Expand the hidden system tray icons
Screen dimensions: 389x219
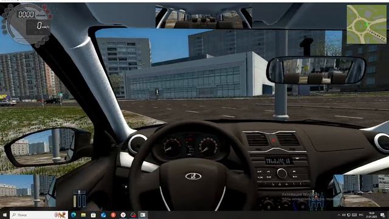339,215
